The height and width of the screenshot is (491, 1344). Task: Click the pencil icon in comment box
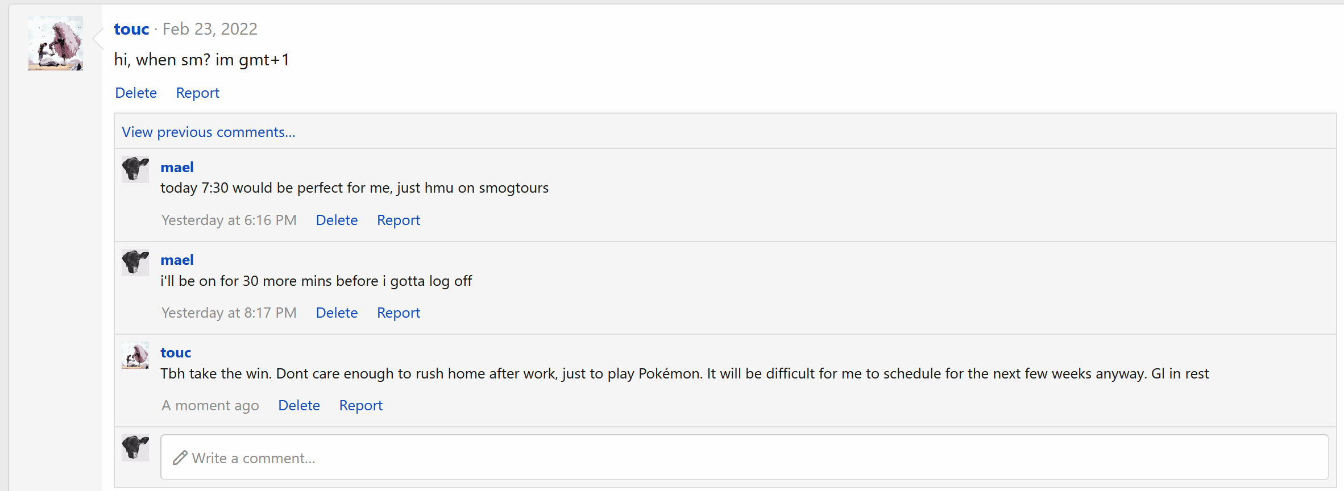[180, 457]
